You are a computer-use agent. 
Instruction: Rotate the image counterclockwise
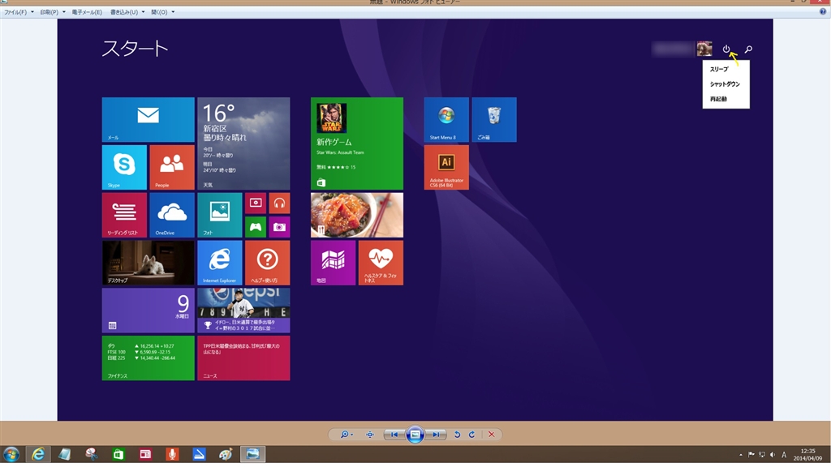pos(457,435)
